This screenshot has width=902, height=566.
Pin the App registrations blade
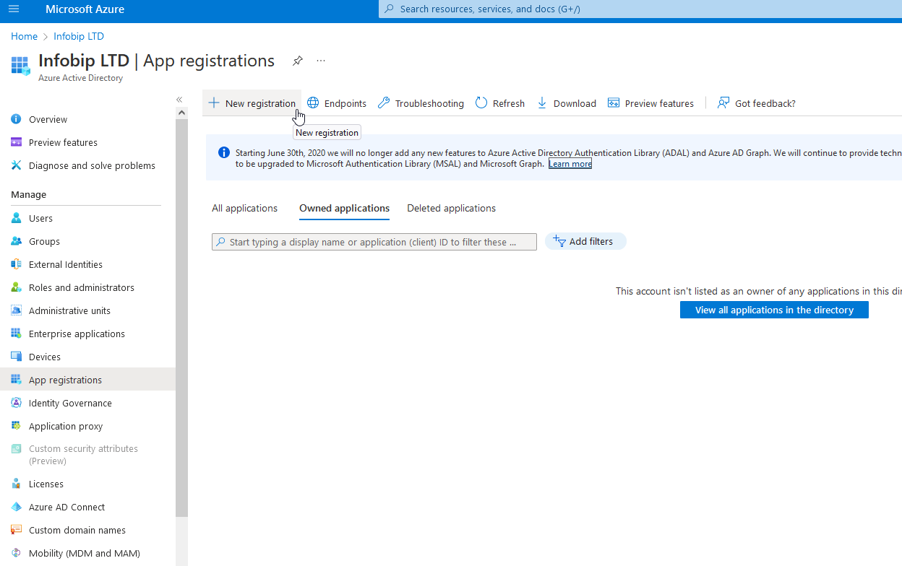coord(297,61)
